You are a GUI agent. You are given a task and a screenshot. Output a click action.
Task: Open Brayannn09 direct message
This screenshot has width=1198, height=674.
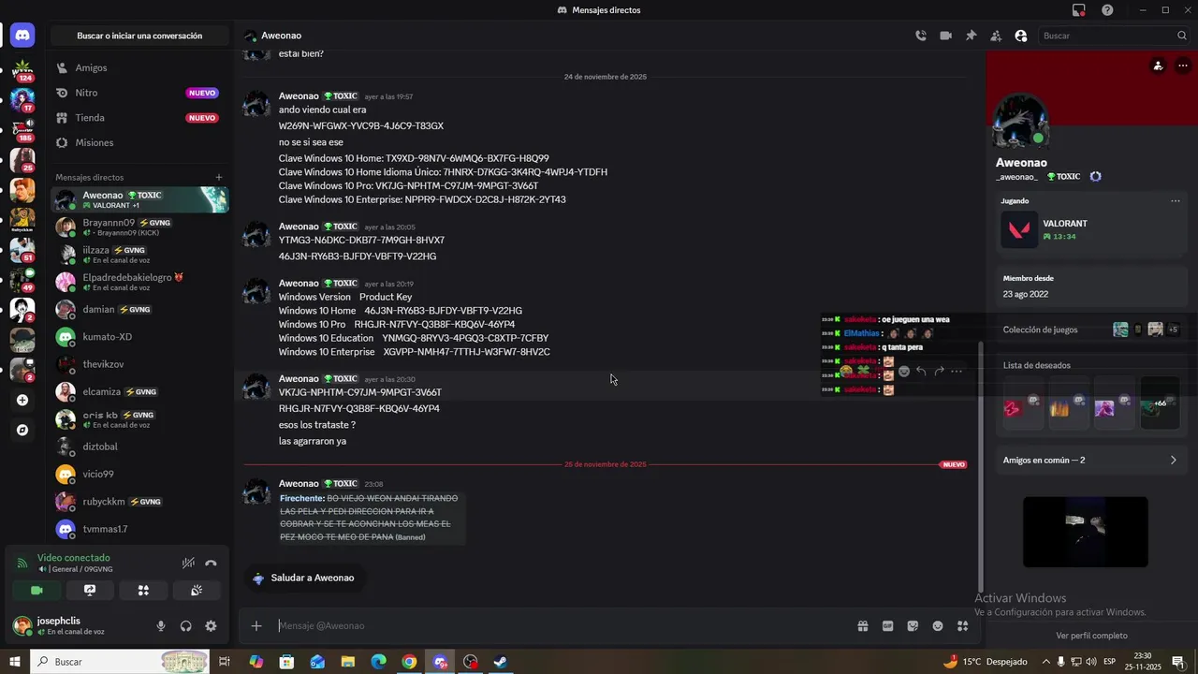point(139,227)
